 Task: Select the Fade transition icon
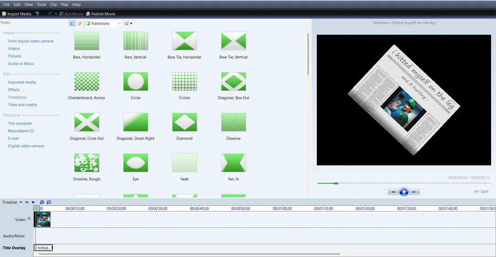coord(185,163)
